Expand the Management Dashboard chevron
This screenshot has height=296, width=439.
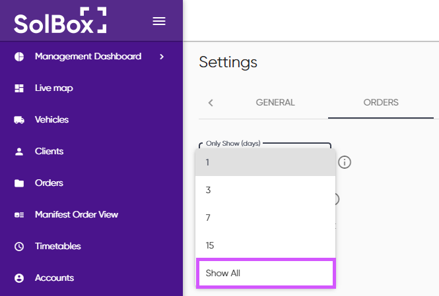[162, 57]
